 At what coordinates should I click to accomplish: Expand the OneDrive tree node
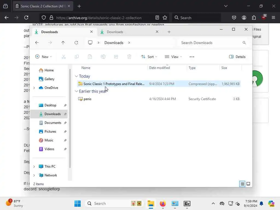[x=34, y=88]
